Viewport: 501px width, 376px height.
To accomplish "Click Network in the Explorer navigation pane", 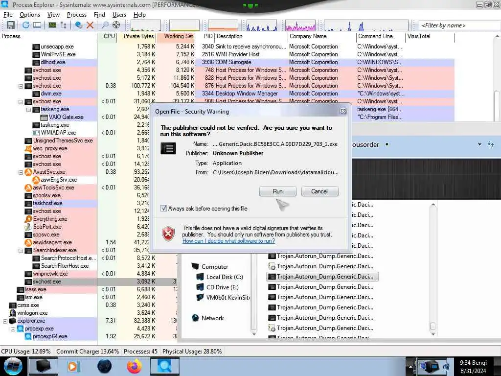I will point(212,318).
